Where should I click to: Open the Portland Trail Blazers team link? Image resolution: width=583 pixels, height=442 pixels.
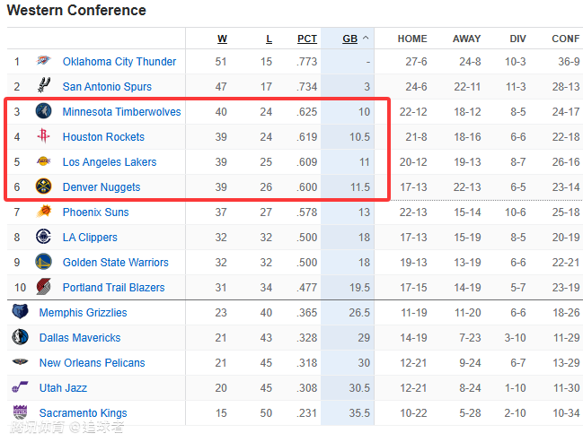pos(113,288)
